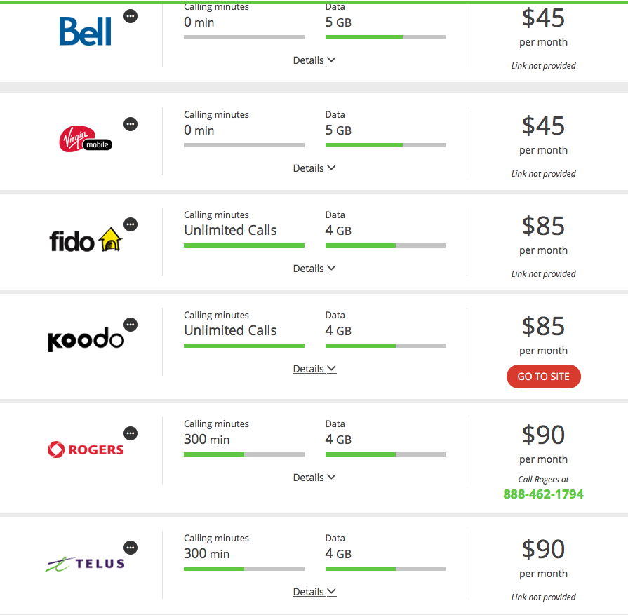Open Details for the Rogers plan
628x615 pixels.
(x=314, y=478)
